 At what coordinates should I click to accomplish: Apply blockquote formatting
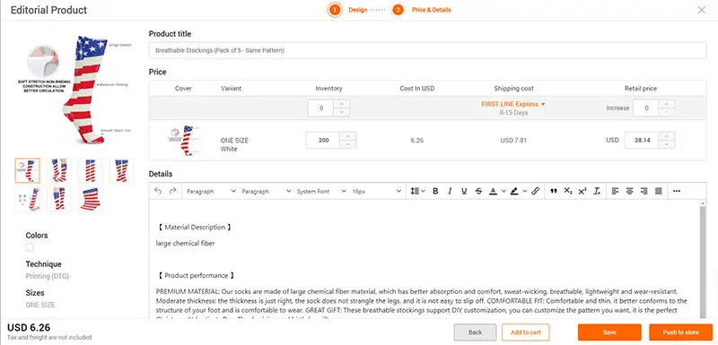click(554, 192)
